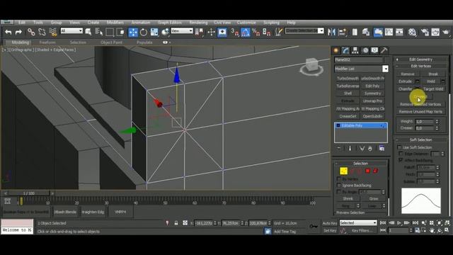Open the Rendering menu
453x255 pixels.
(x=198, y=23)
